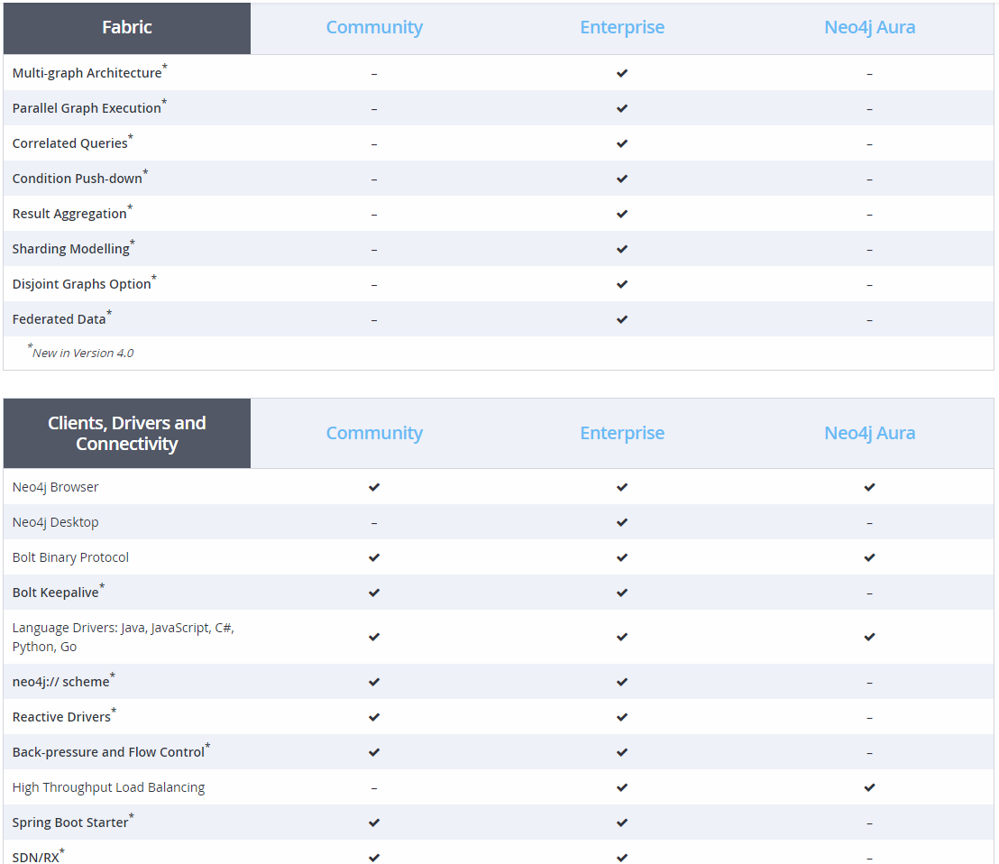This screenshot has height=864, width=999.
Task: Click Neo4j Aura checkmark for Neo4j Browser
Action: pos(870,487)
